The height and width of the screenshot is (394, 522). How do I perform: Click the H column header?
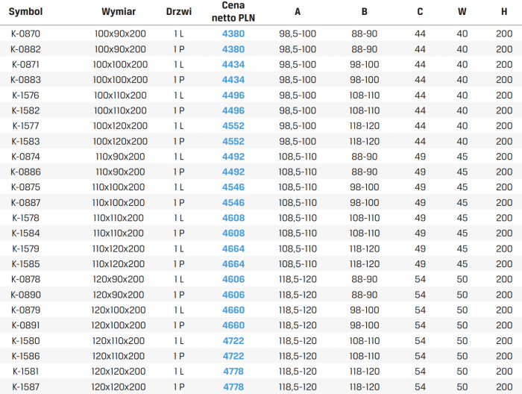tap(504, 12)
